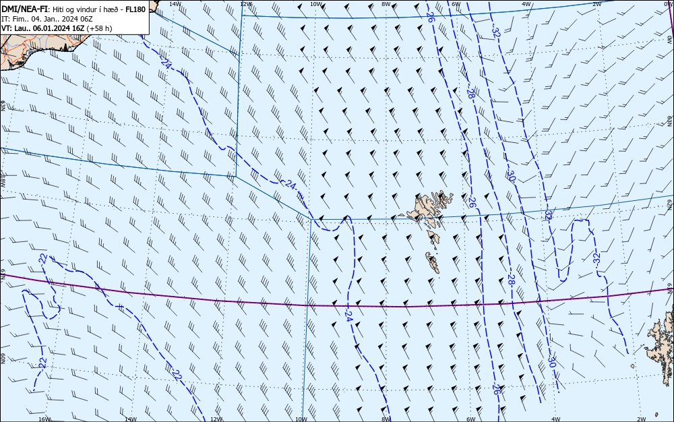Click the '2W' longitude label on the bottom edge
The image size is (674, 422).
642,419
